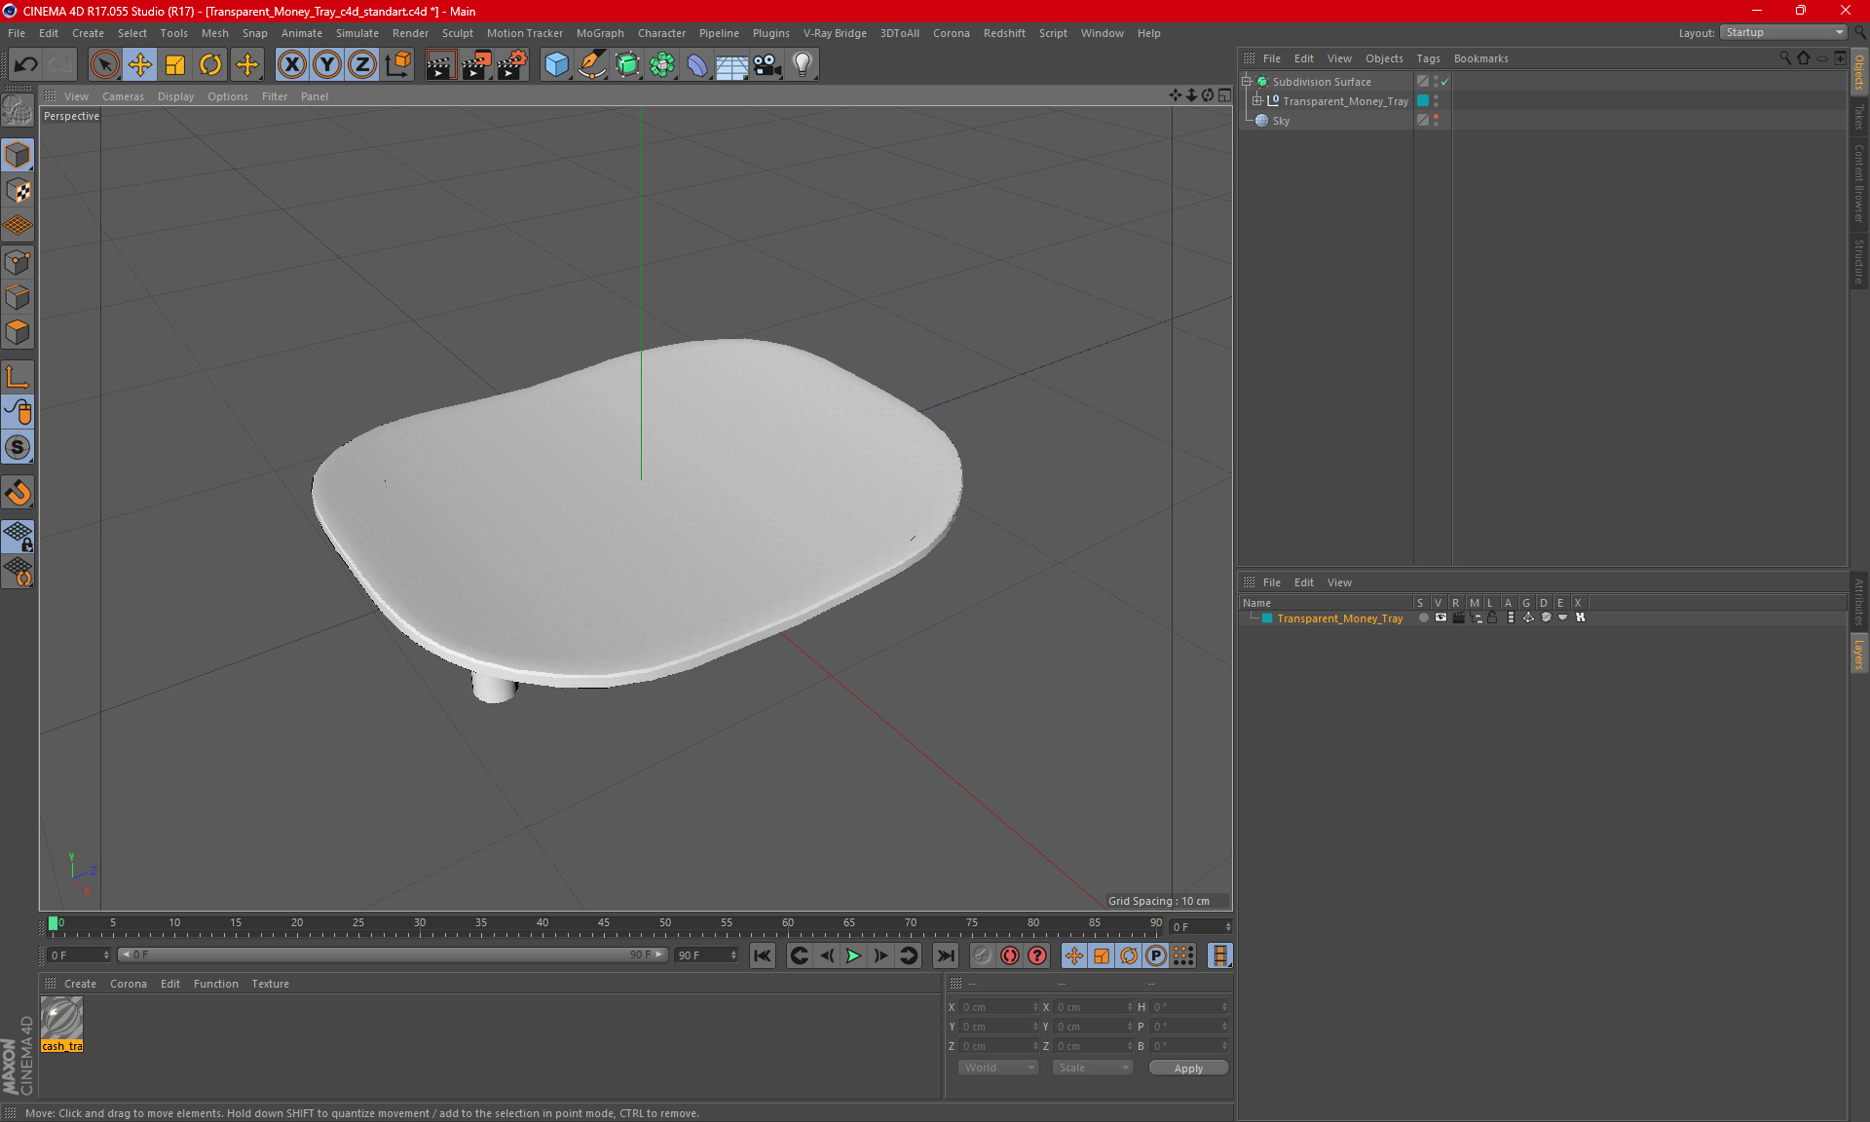Open the World coordinate dropdown
Image resolution: width=1870 pixels, height=1122 pixels.
tap(998, 1067)
